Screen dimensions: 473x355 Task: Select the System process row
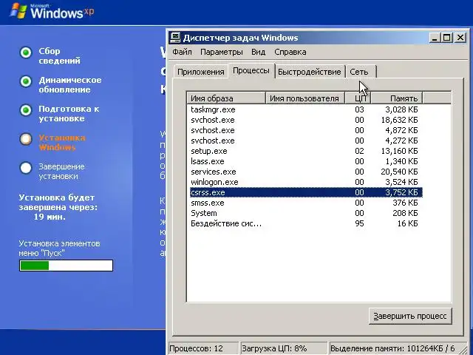[306, 213]
